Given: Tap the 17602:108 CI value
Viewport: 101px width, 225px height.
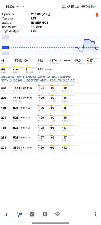Looking at the screenshot, I should 20,60.
